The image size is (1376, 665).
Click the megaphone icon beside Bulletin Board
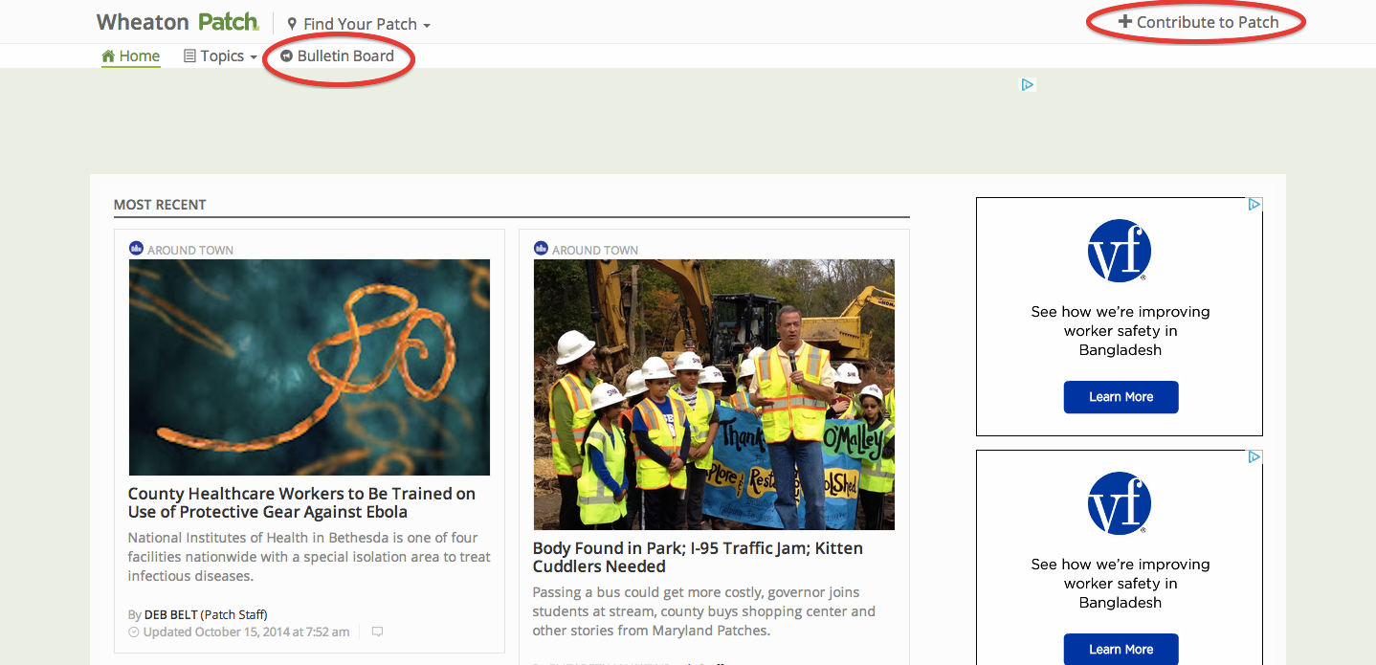click(x=286, y=55)
